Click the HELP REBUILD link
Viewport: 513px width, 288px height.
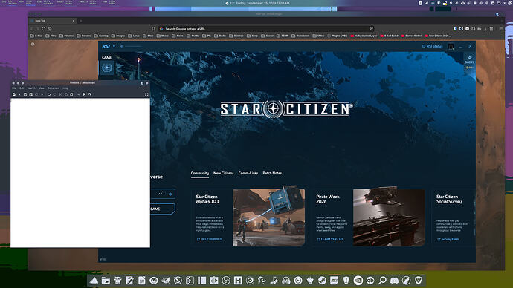tap(210, 239)
